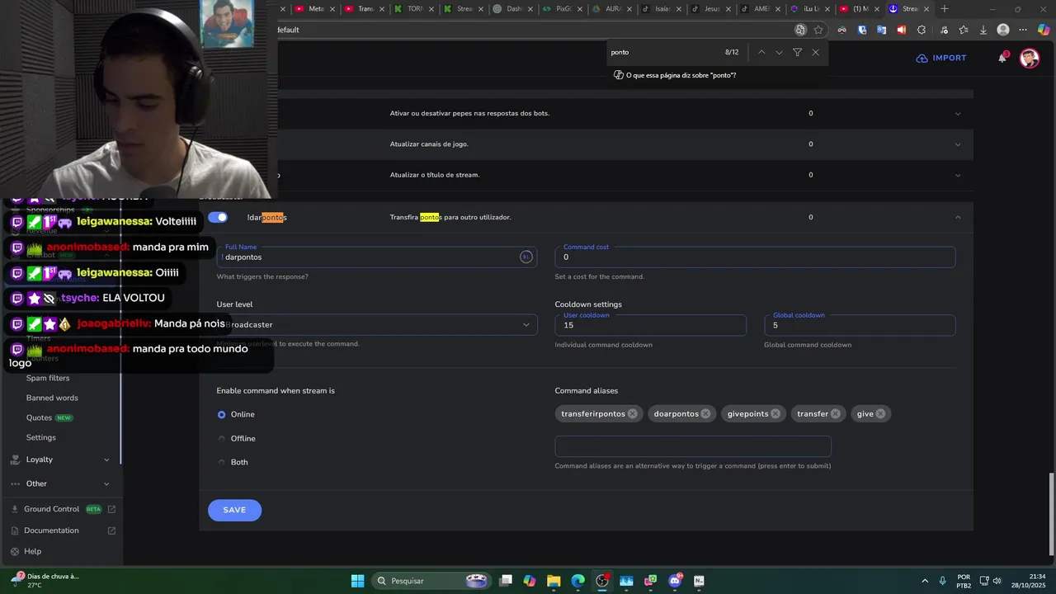Open Discord from taskbar

pos(675,581)
